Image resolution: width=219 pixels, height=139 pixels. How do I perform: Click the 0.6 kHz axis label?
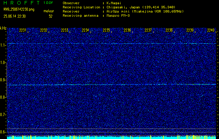[3, 132]
